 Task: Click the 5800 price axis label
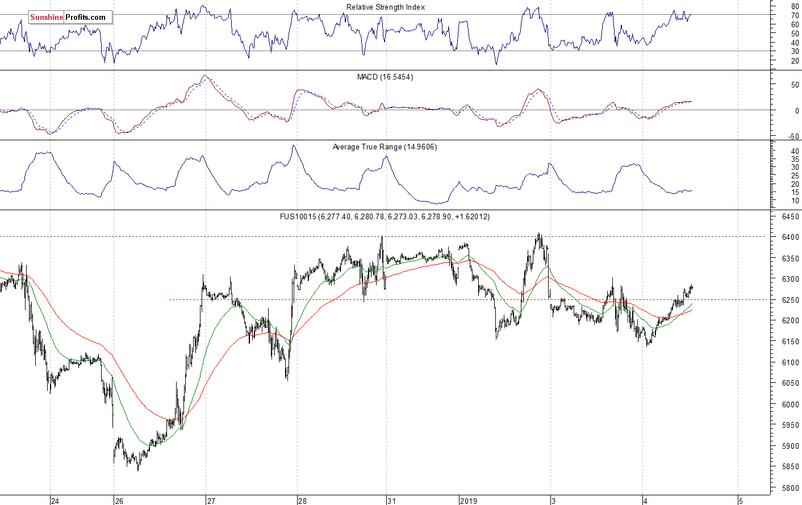(791, 488)
